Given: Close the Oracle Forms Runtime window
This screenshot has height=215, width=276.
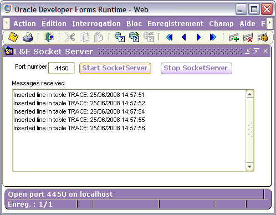Looking at the screenshot, I should click(x=267, y=9).
